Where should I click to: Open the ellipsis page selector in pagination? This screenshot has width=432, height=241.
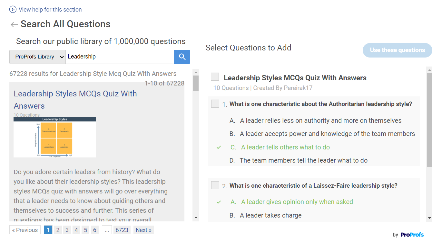(x=107, y=230)
